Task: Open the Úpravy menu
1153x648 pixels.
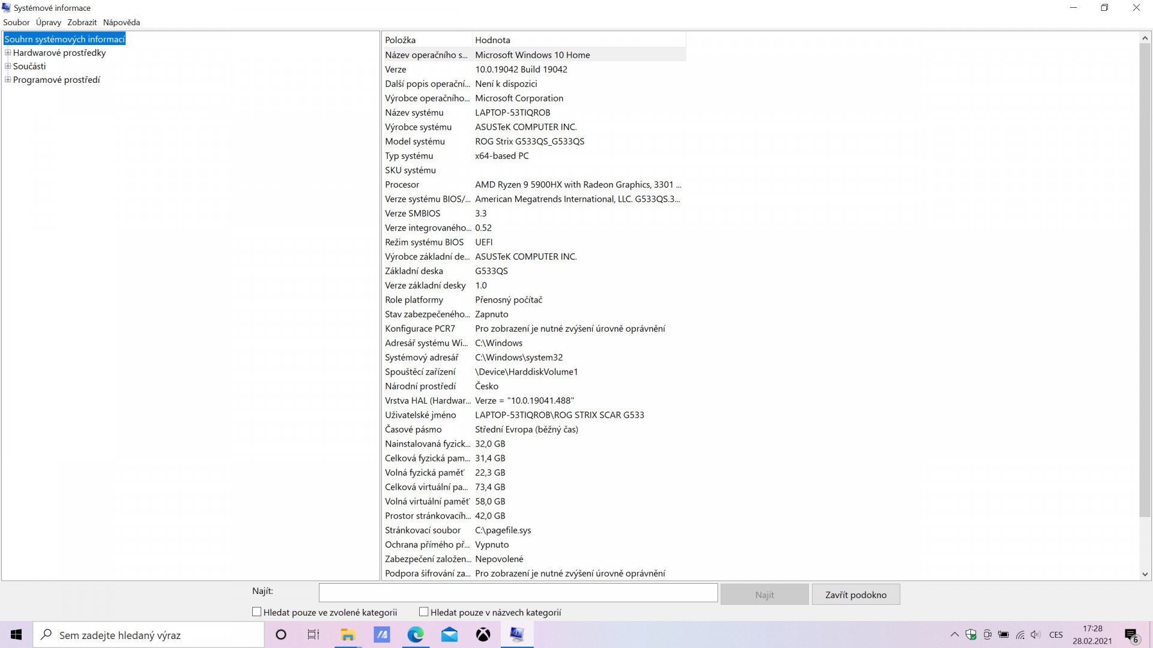Action: pyautogui.click(x=48, y=22)
